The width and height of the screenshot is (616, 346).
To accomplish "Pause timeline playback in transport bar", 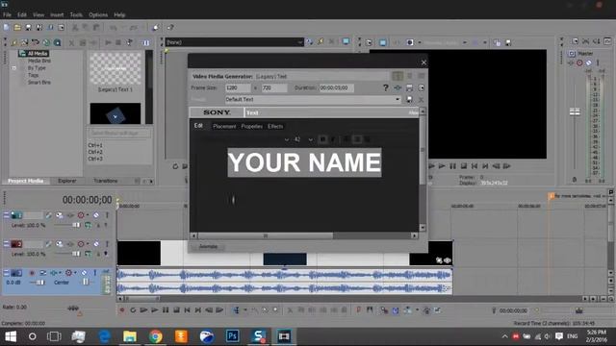I will pos(166,310).
